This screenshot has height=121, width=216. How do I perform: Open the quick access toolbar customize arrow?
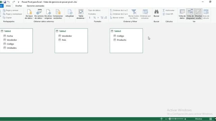(19, 2)
